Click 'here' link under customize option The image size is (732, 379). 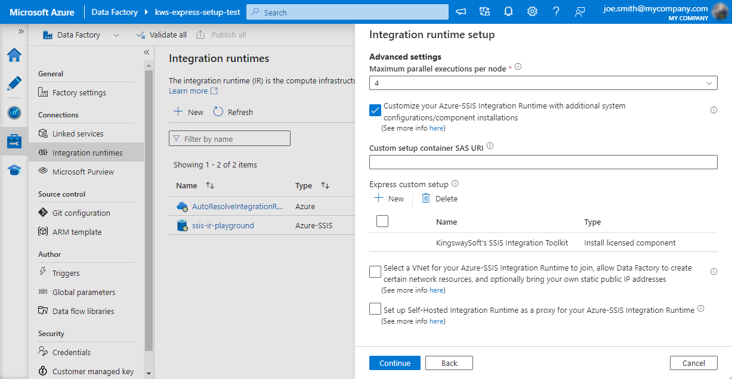pos(437,128)
